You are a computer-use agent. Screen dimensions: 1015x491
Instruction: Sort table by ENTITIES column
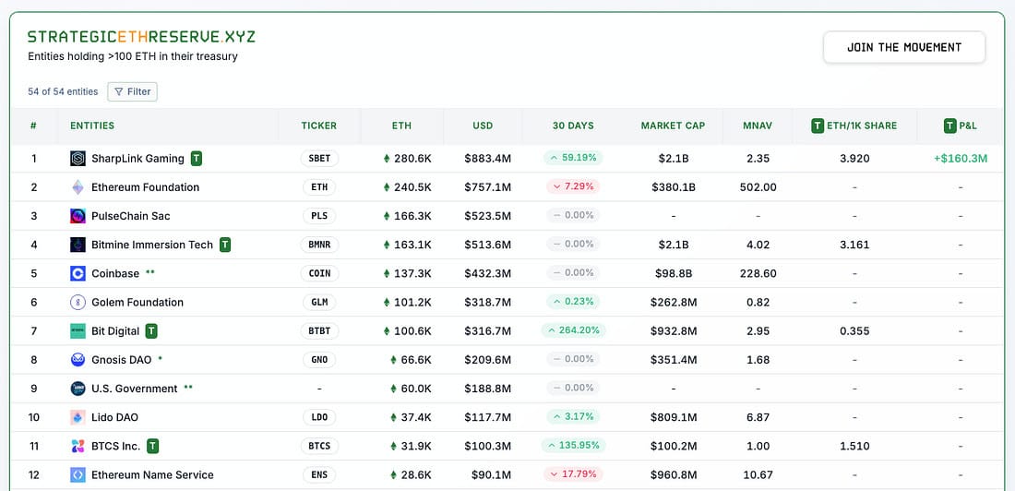tap(92, 126)
